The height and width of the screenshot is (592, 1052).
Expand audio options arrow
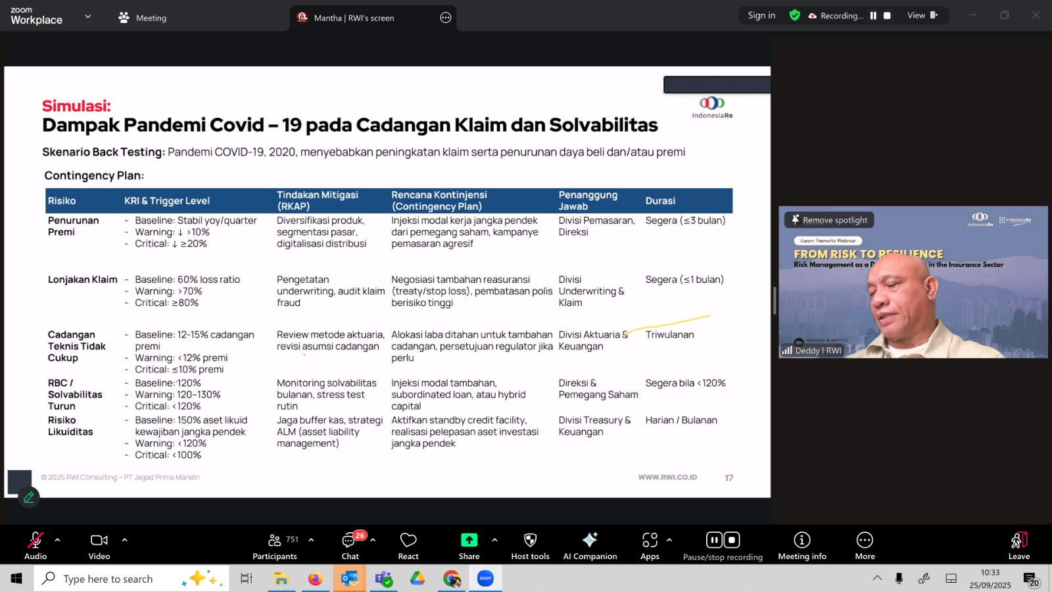pos(58,540)
